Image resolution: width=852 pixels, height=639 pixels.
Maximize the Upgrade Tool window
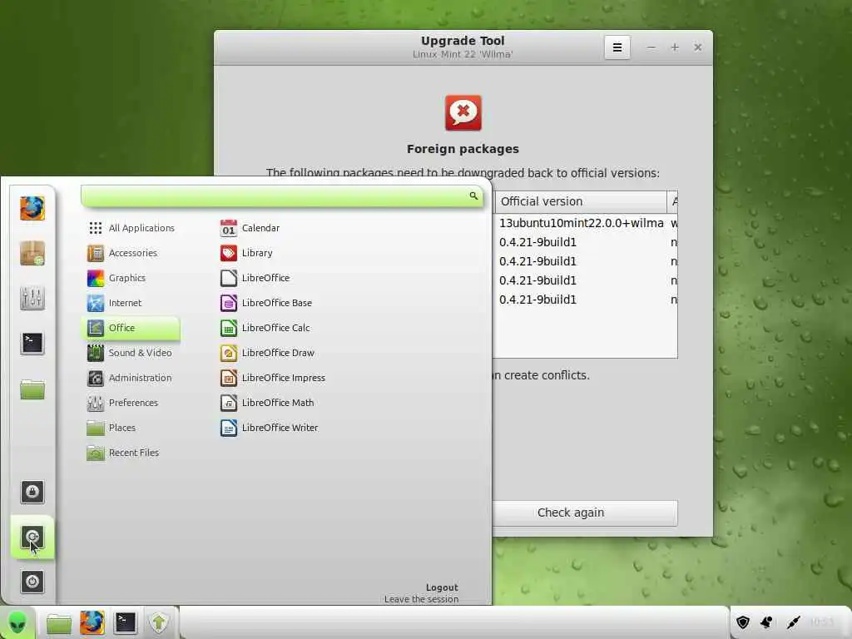(674, 47)
